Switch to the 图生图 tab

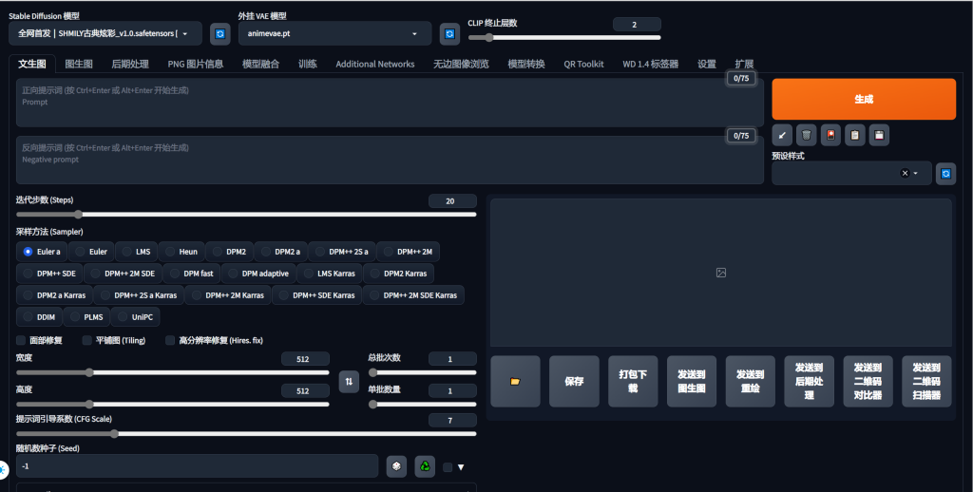coord(79,64)
